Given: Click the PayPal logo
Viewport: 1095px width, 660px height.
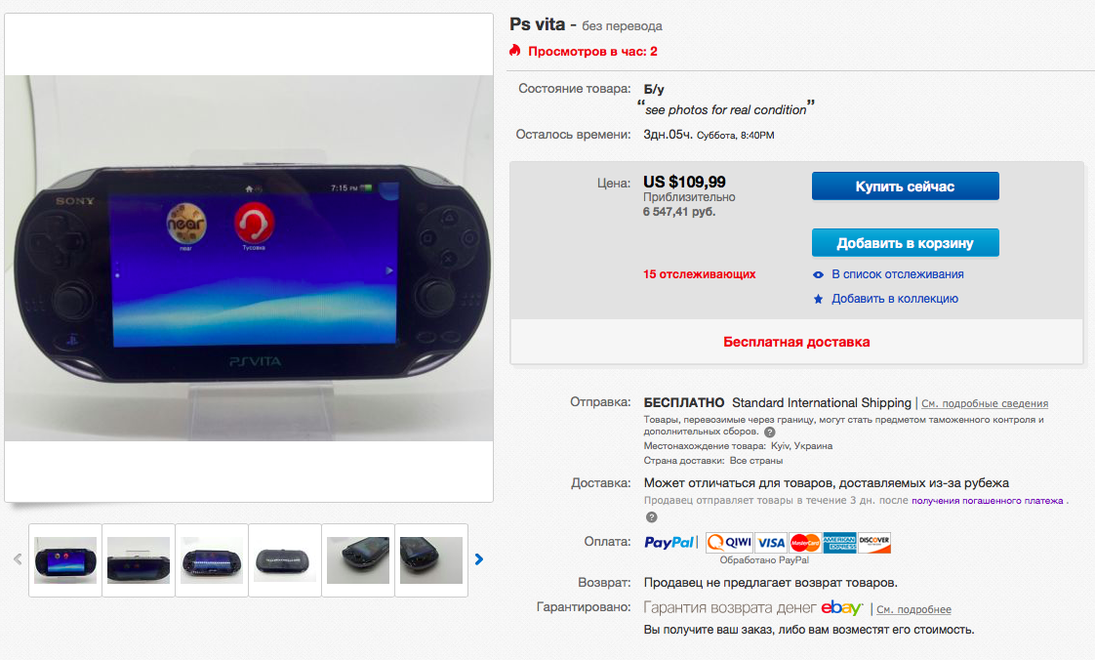Looking at the screenshot, I should pyautogui.click(x=669, y=543).
